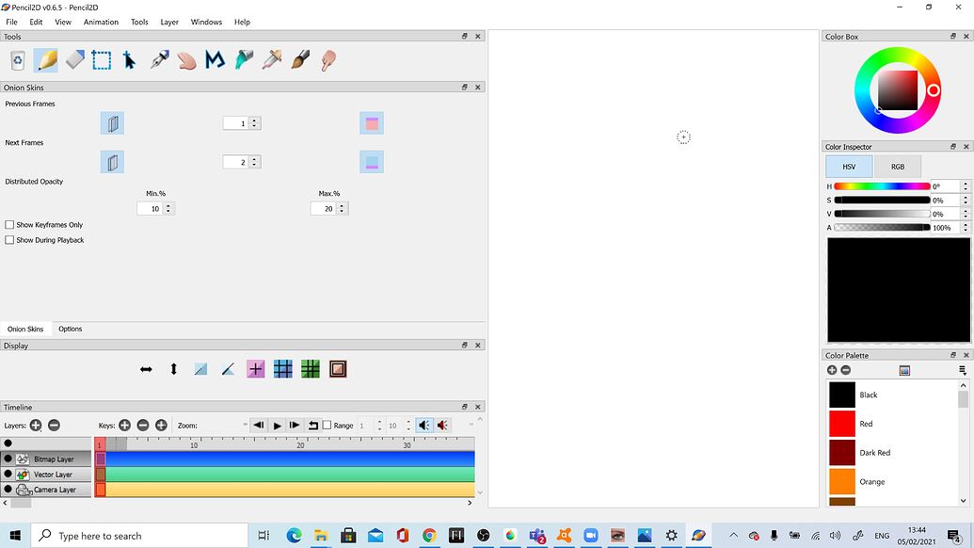Increase the Saturation value stepper
Screen dimensions: 974x548
pyautogui.click(x=966, y=198)
